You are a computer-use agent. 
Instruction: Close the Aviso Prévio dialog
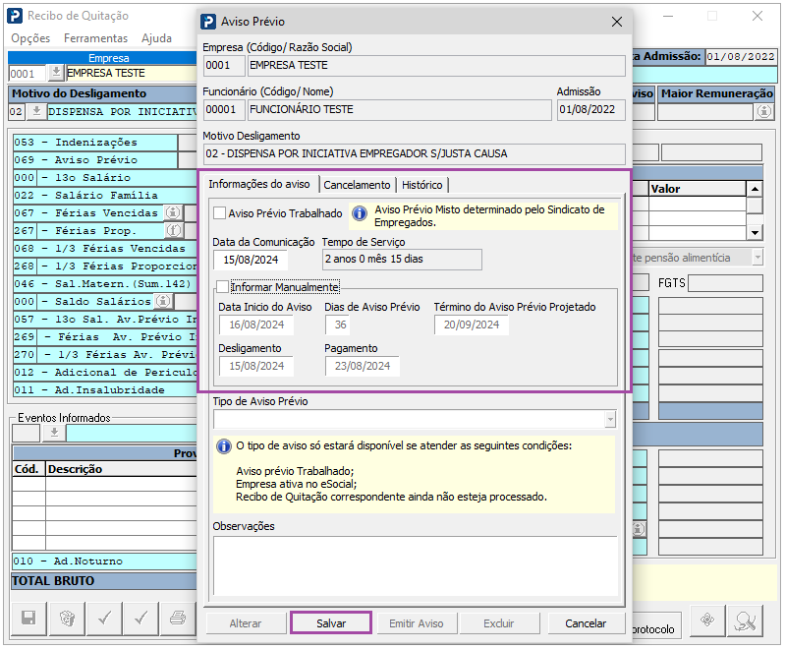[617, 22]
